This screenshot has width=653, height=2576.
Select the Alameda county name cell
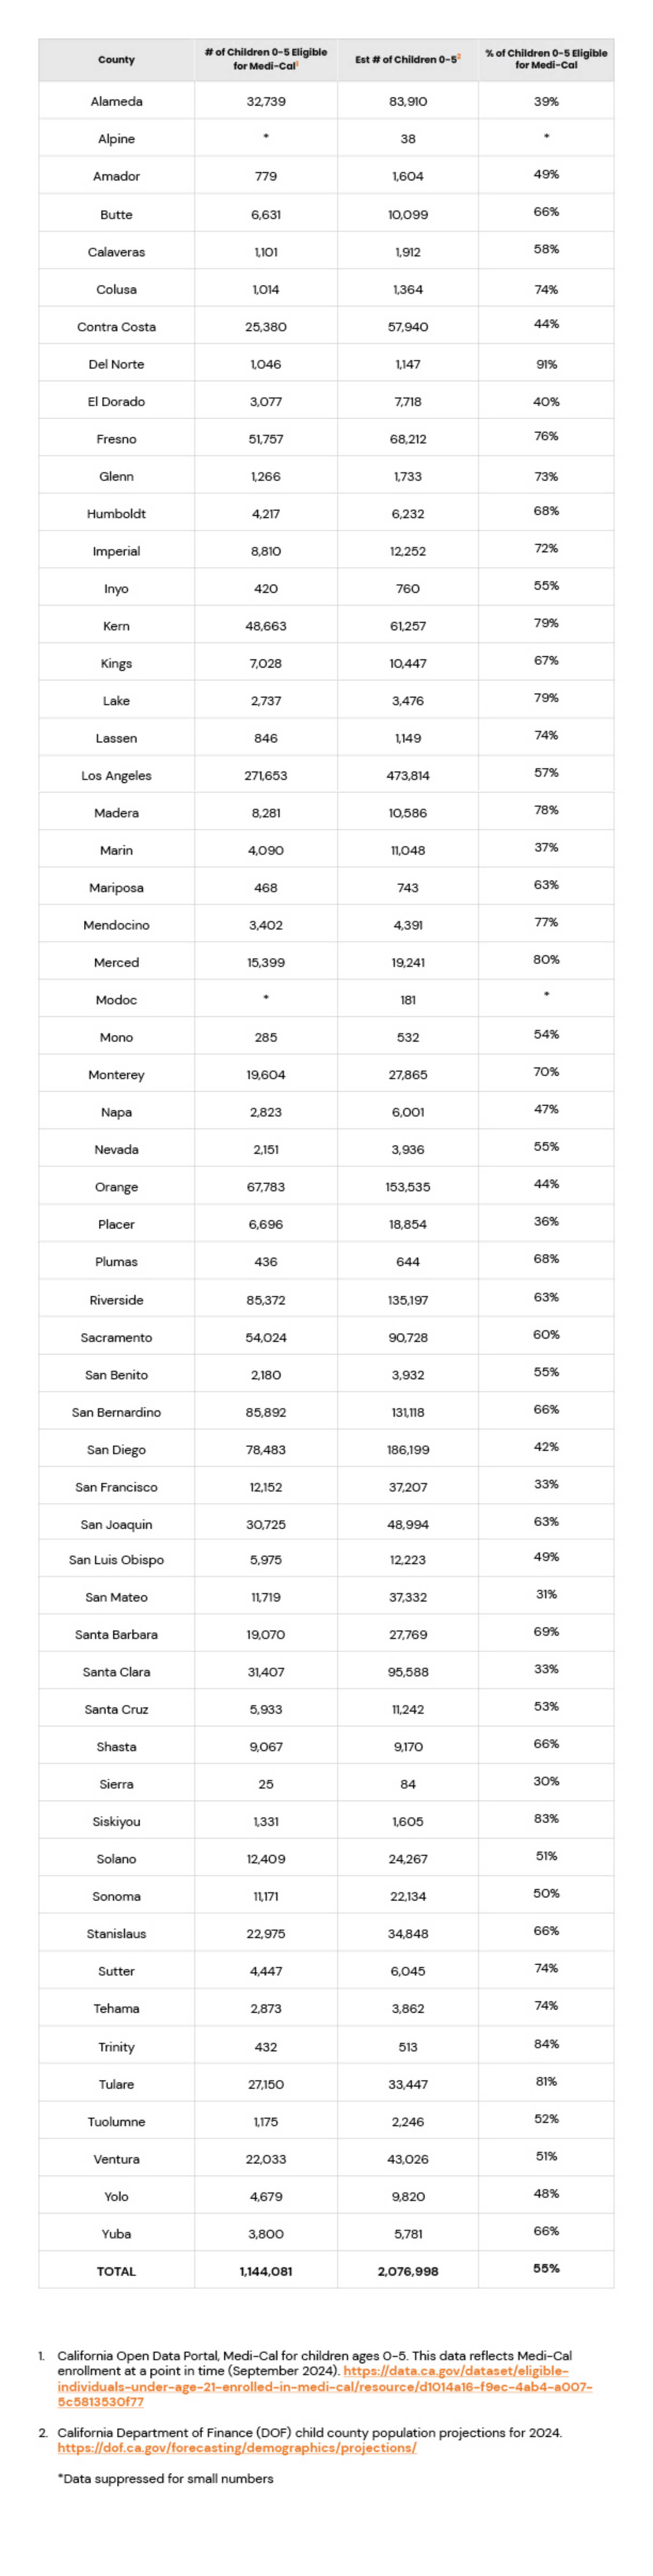[116, 102]
